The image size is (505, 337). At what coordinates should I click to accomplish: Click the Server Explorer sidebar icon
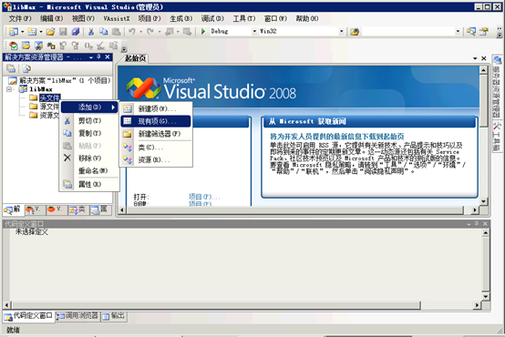click(x=498, y=60)
